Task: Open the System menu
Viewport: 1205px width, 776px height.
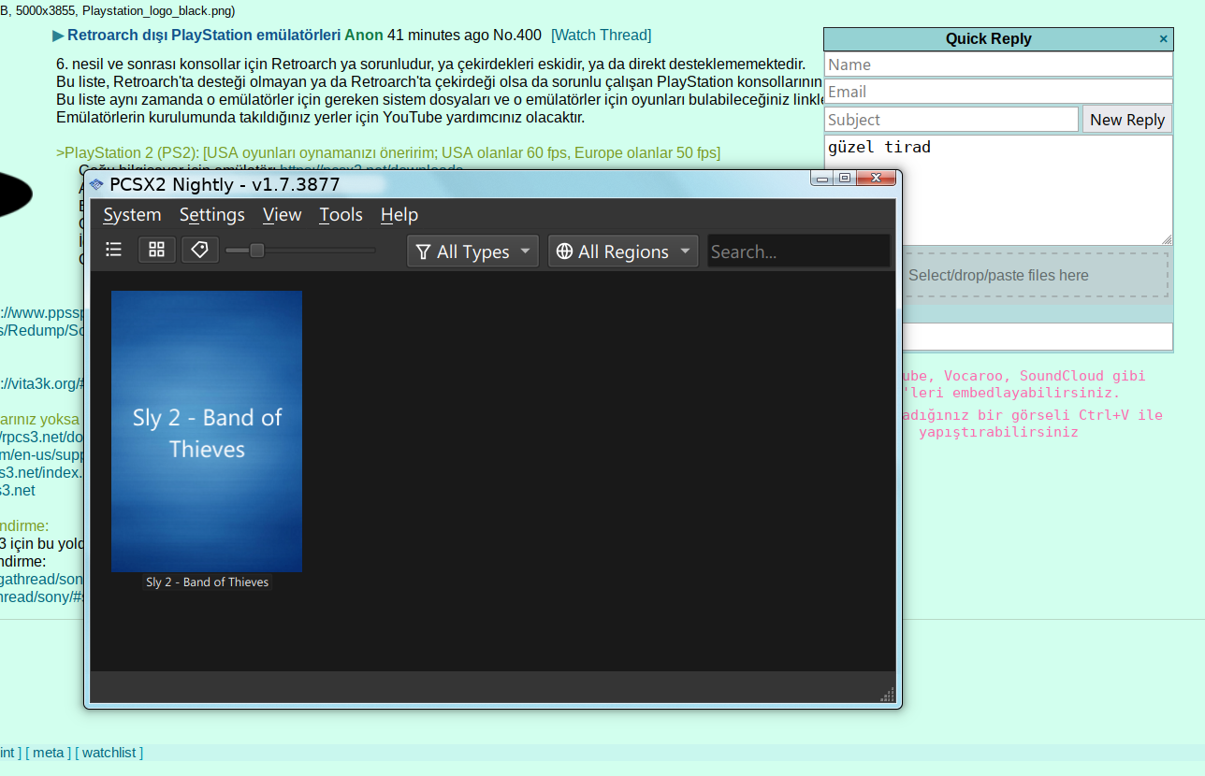Action: click(132, 215)
